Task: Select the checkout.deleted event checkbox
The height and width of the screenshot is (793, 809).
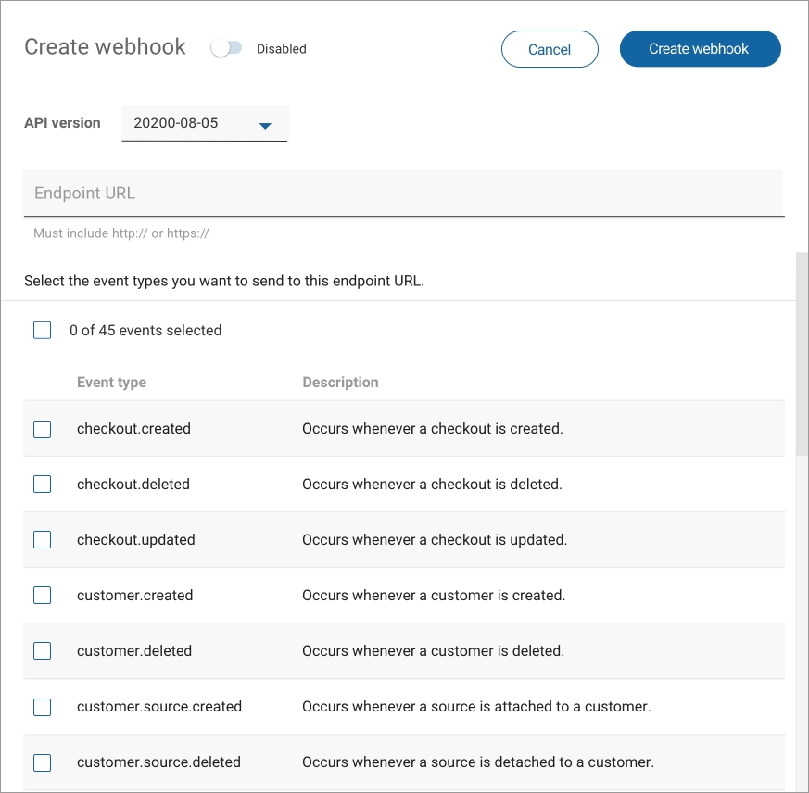Action: 43,484
